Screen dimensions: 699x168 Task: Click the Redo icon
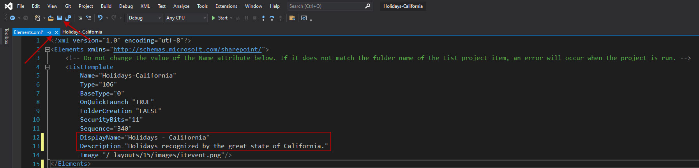pos(114,18)
